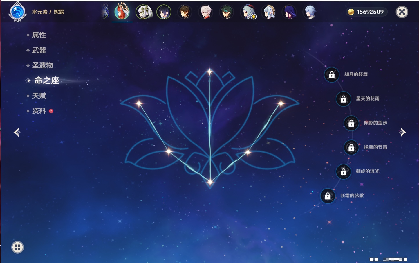
Task: Select the light-blue-haired avatar wearing a straw hat
Action: tap(269, 12)
